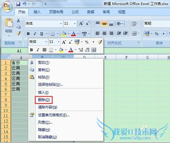The height and width of the screenshot is (143, 170).
Task: Customize quick access toolbar dropdown
Action: (46, 4)
